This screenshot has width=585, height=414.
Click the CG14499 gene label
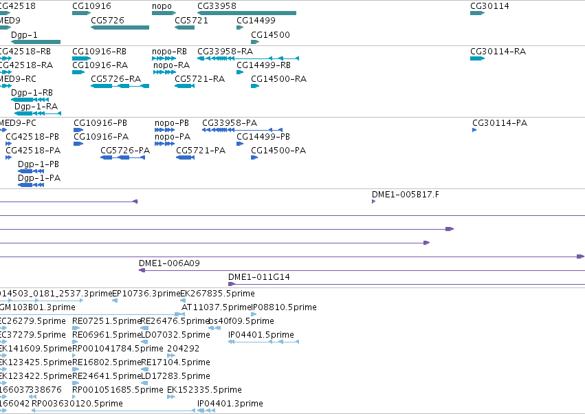click(x=256, y=21)
